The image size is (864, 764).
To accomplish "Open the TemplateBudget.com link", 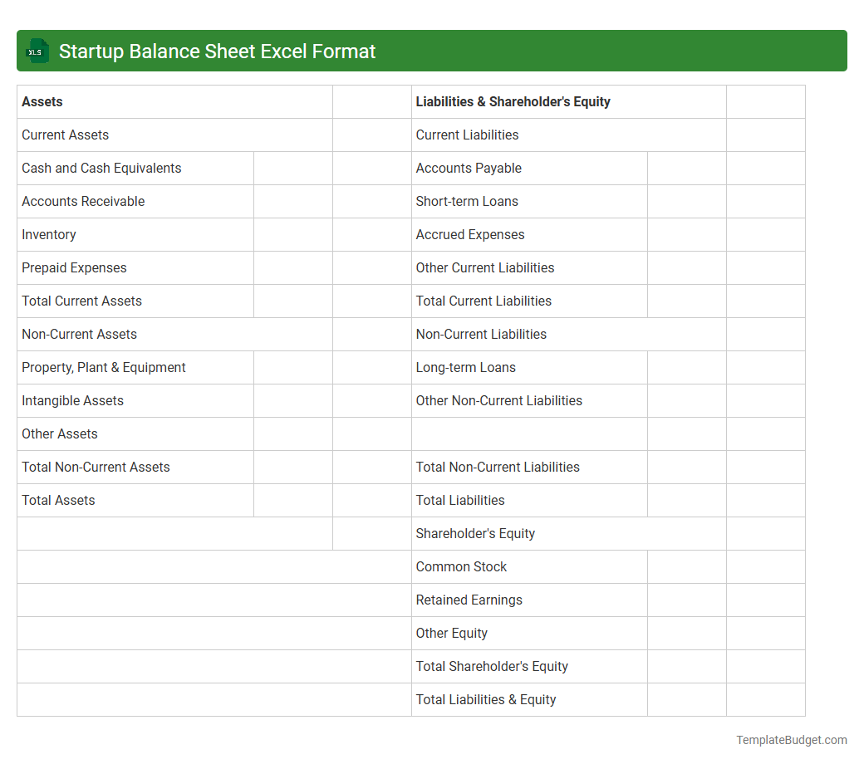I will pyautogui.click(x=790, y=739).
